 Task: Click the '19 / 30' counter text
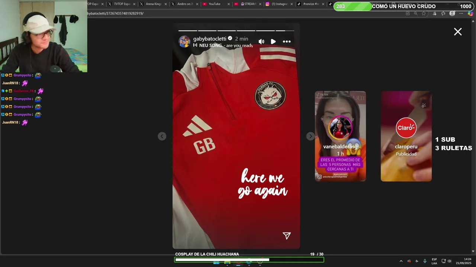click(x=317, y=254)
